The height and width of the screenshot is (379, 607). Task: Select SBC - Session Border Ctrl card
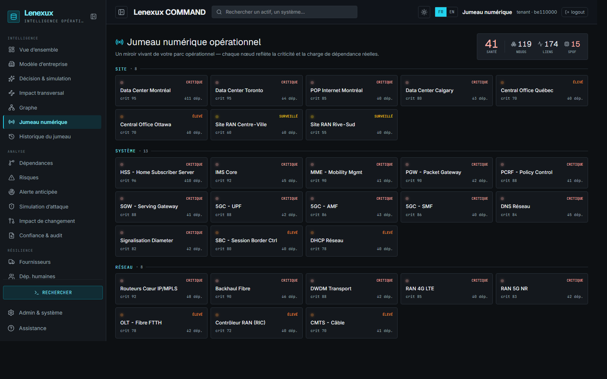256,241
